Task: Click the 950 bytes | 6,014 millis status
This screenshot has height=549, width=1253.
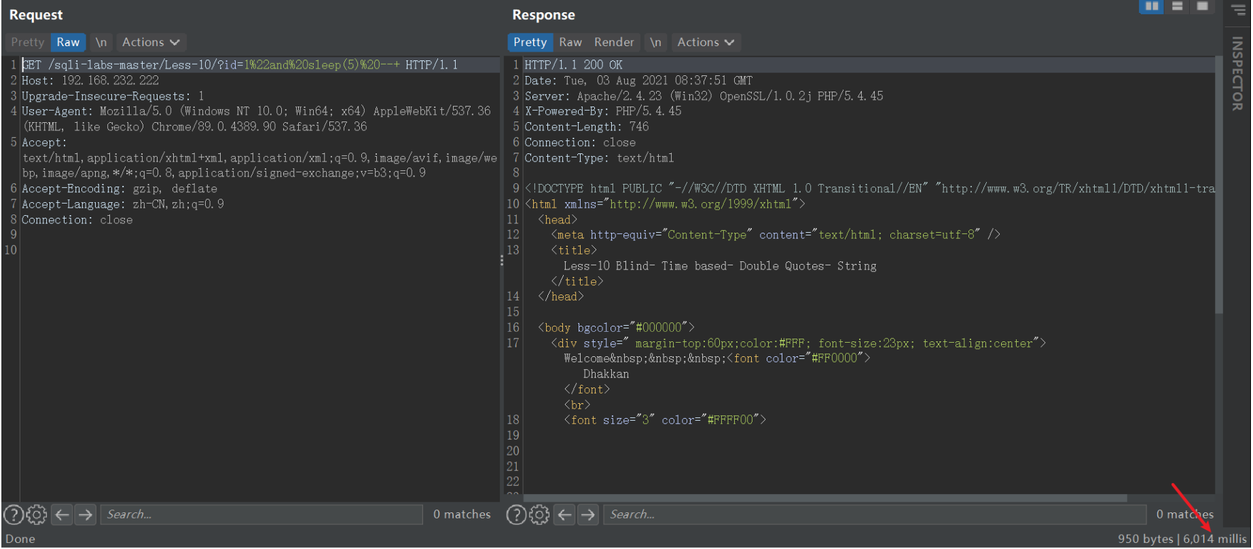Action: pos(1182,539)
